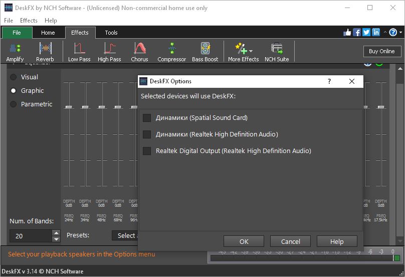This screenshot has width=405, height=277.
Task: Close the DeskFX Options dialog
Action: [351, 81]
